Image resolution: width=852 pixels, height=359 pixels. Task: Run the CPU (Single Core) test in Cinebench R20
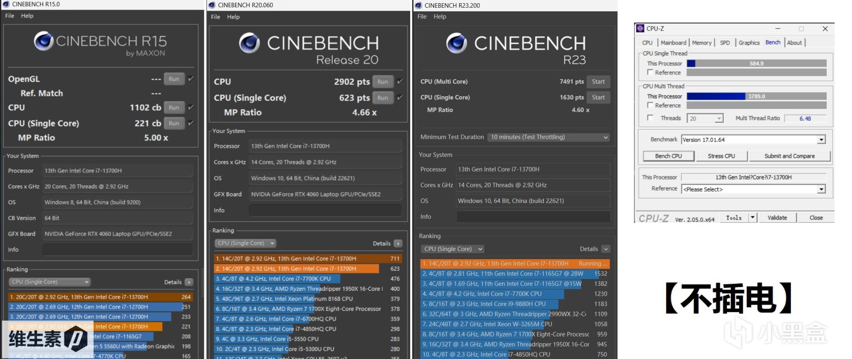(383, 98)
